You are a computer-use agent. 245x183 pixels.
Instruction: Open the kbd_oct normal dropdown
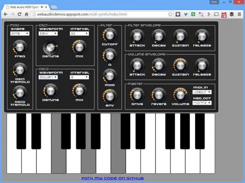point(202,103)
